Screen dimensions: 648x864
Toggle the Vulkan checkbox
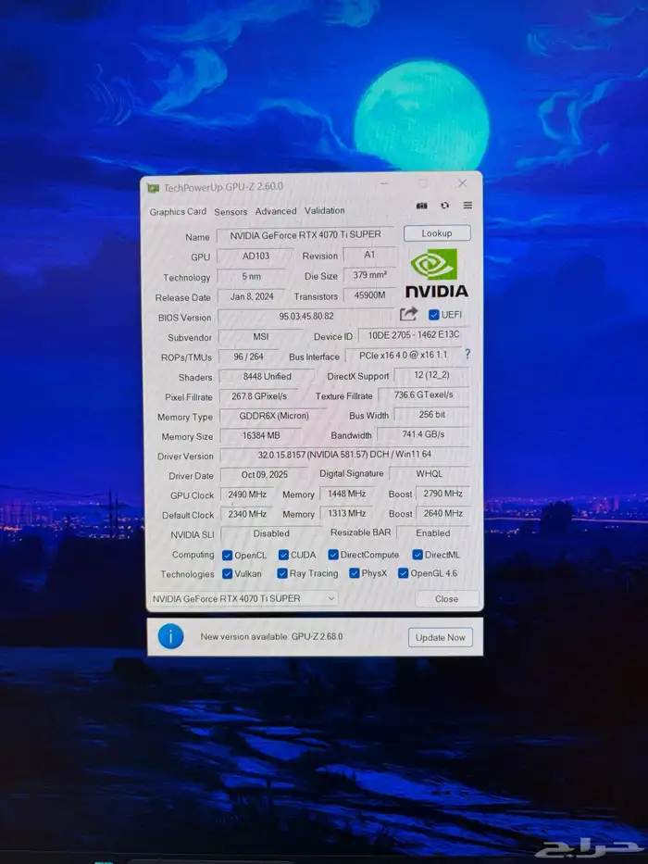[x=227, y=573]
